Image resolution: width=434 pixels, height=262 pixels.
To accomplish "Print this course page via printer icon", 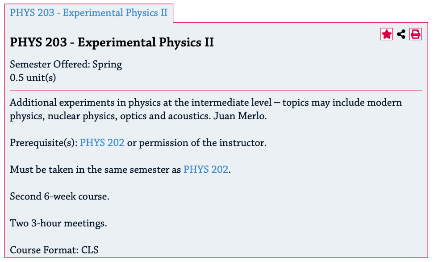I will pos(415,34).
